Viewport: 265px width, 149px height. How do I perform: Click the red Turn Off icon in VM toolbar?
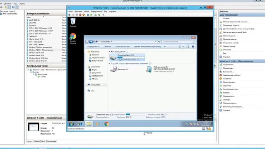click(x=80, y=15)
